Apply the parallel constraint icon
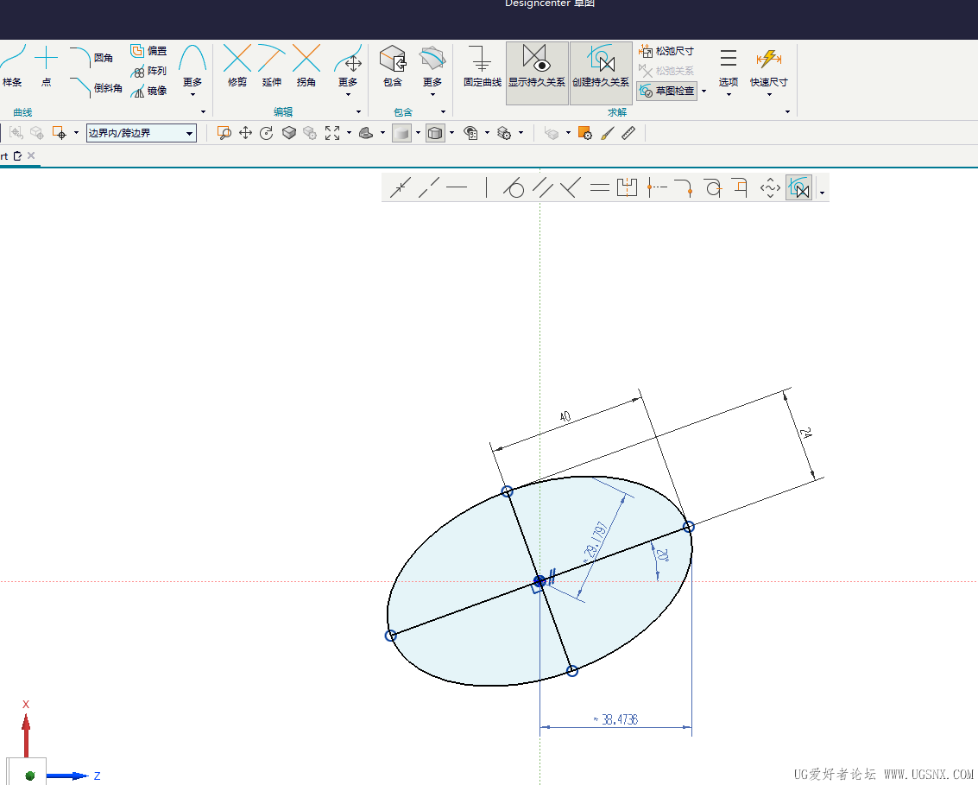The image size is (978, 785). coord(542,187)
